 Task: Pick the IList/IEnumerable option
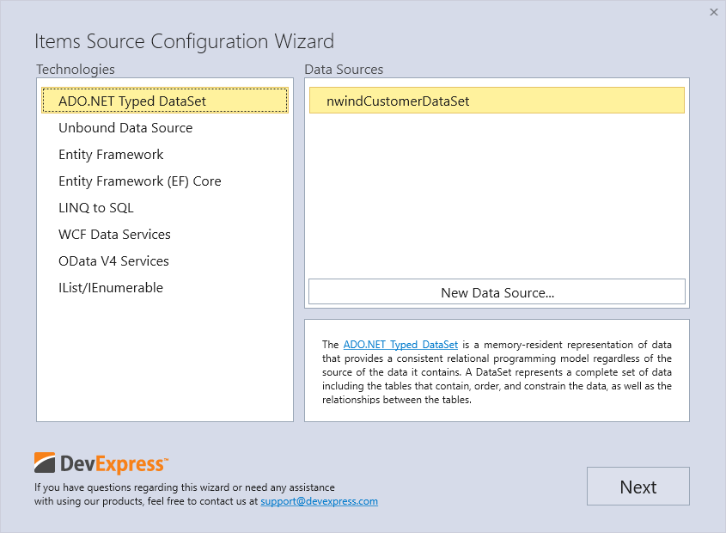click(x=165, y=287)
